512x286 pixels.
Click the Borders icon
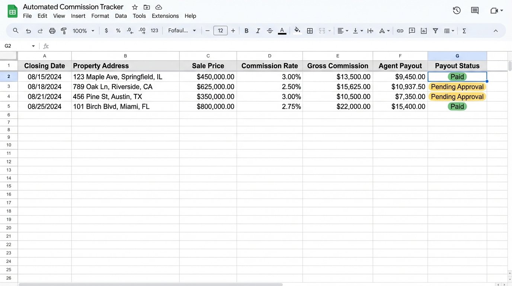click(x=310, y=31)
